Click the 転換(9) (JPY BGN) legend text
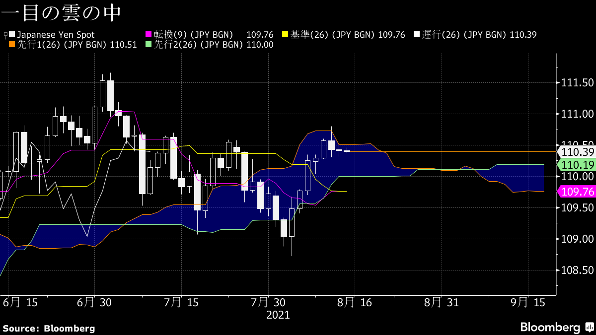This screenshot has width=596, height=335. click(193, 35)
